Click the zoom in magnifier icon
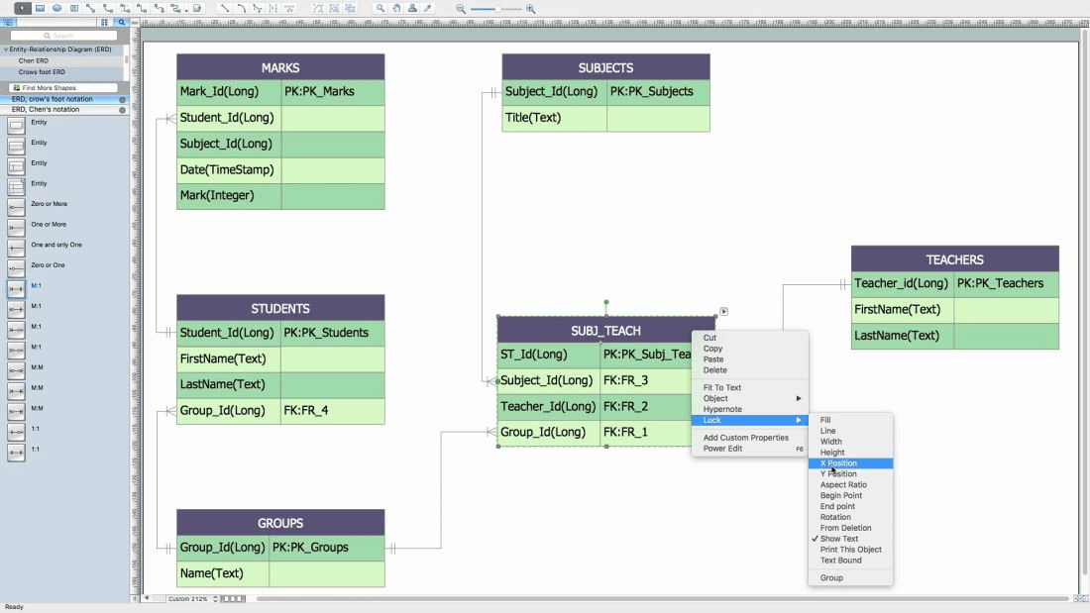1090x613 pixels. coord(531,9)
